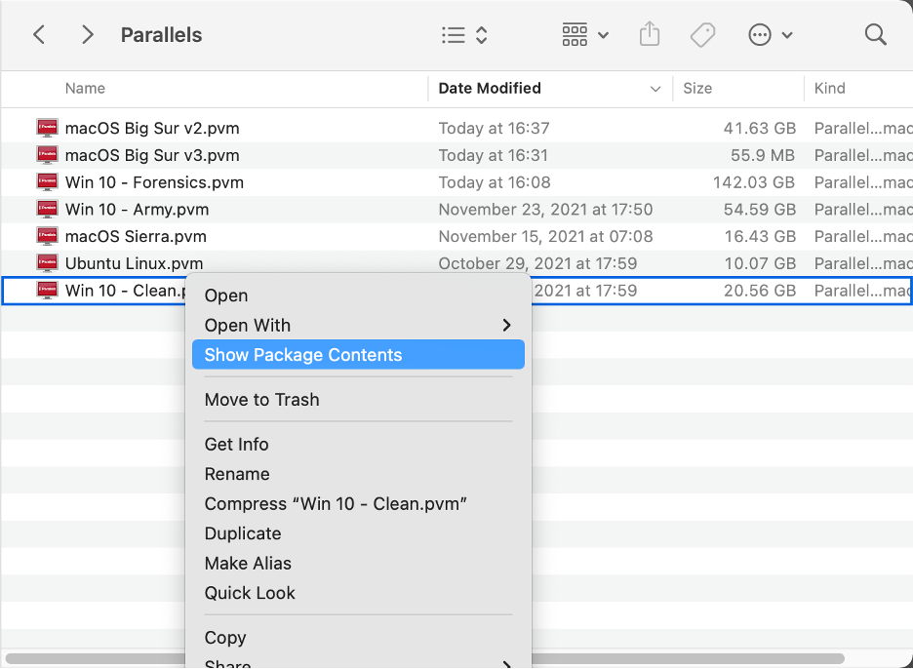The image size is (913, 669).
Task: Click file name Win 10 - Forensics.pvm
Action: 154,182
